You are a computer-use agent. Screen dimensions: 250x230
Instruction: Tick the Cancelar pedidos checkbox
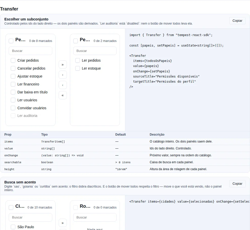tap(13, 68)
